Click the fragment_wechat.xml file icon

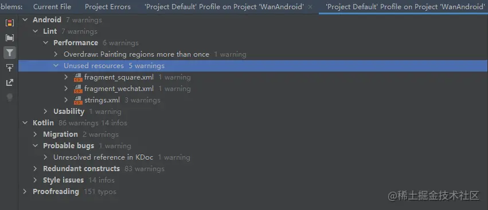[78, 89]
